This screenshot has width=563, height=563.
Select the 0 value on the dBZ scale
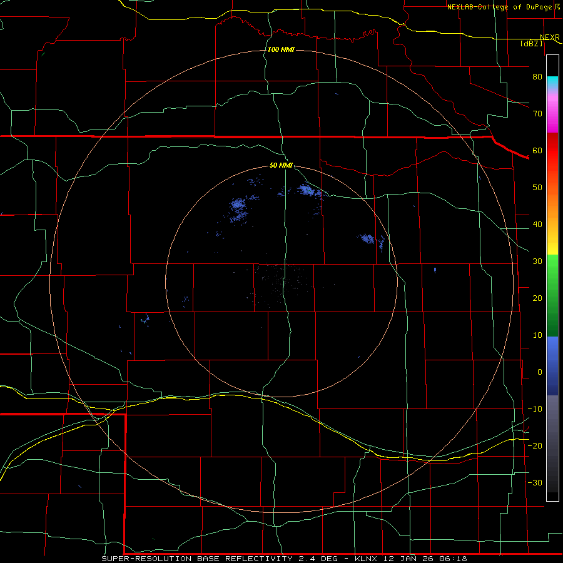click(x=540, y=372)
